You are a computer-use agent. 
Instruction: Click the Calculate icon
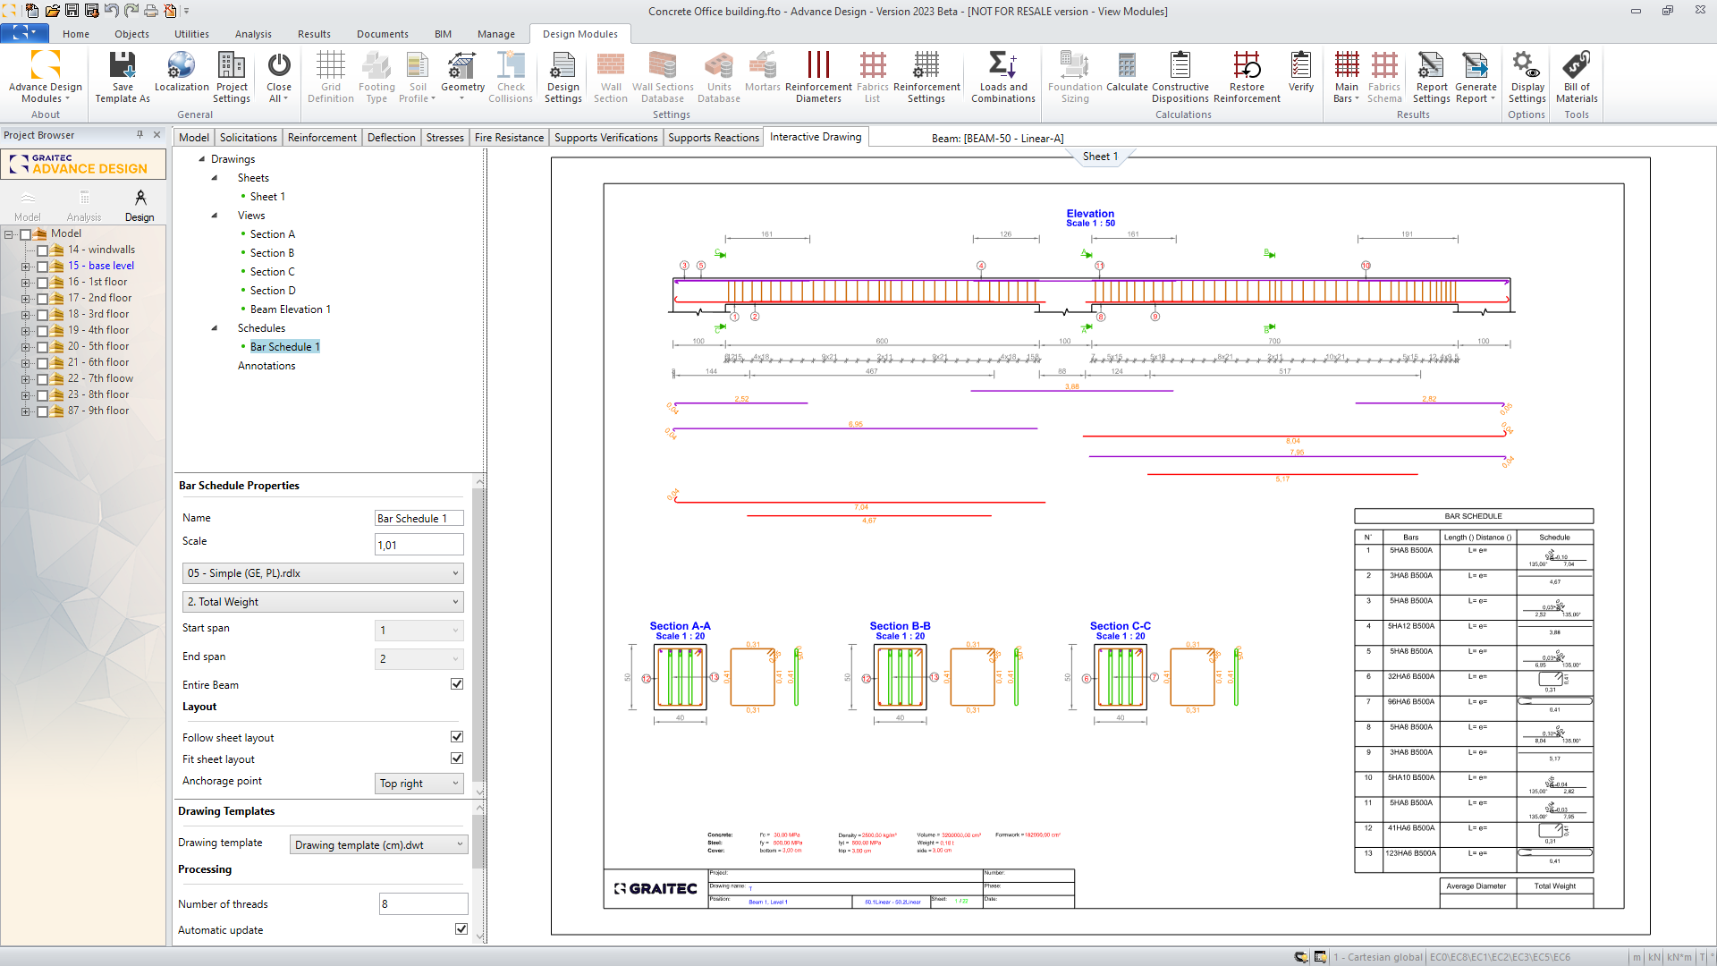pyautogui.click(x=1127, y=72)
